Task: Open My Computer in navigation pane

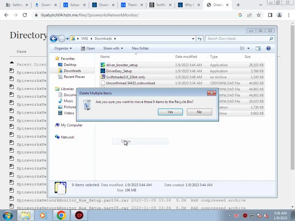Action: [x=72, y=125]
